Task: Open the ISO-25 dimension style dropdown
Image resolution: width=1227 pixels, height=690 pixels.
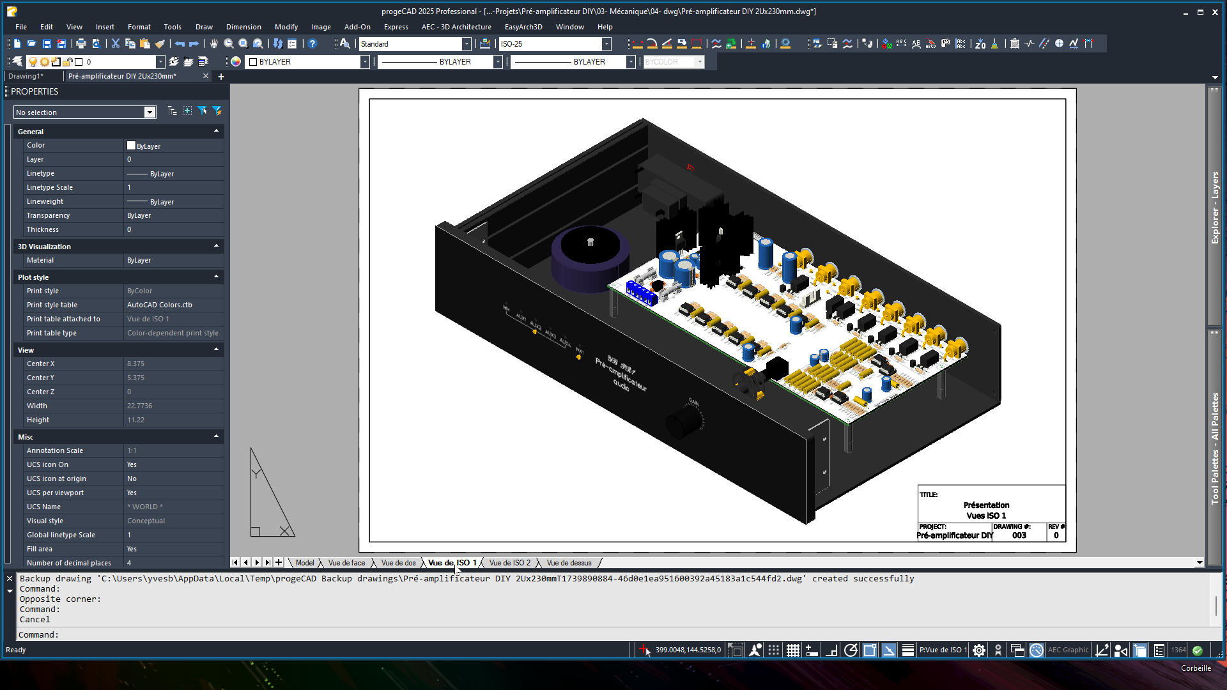Action: pos(606,44)
